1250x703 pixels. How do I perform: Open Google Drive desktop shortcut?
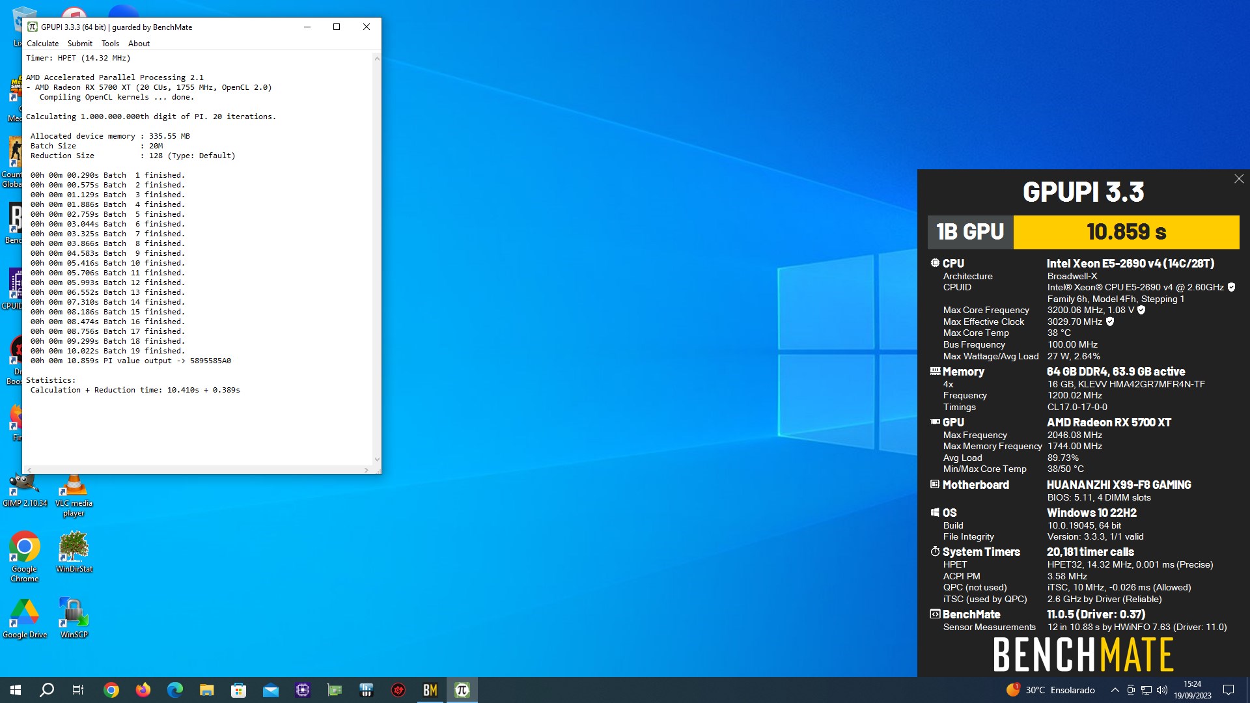click(x=25, y=618)
